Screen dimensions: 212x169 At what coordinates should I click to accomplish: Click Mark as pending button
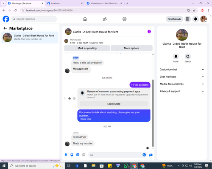click(x=87, y=48)
